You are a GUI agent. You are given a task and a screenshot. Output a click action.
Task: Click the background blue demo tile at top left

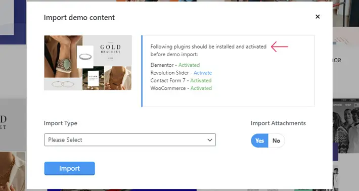[x=13, y=22]
